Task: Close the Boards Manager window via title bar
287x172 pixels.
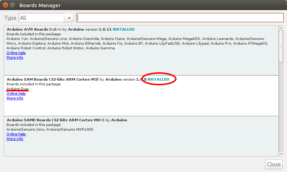Action: tap(5, 5)
